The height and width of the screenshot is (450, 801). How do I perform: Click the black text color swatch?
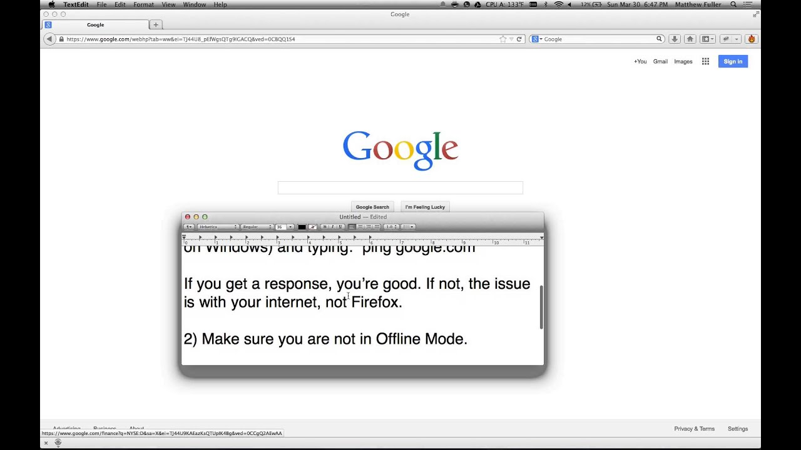click(302, 227)
